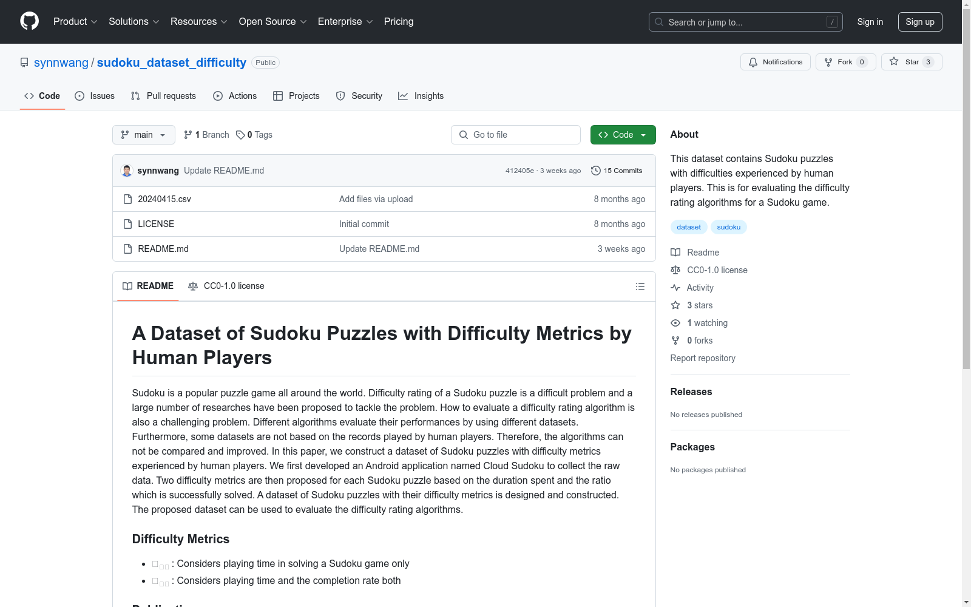Switch to the Pull requests tab

point(163,96)
